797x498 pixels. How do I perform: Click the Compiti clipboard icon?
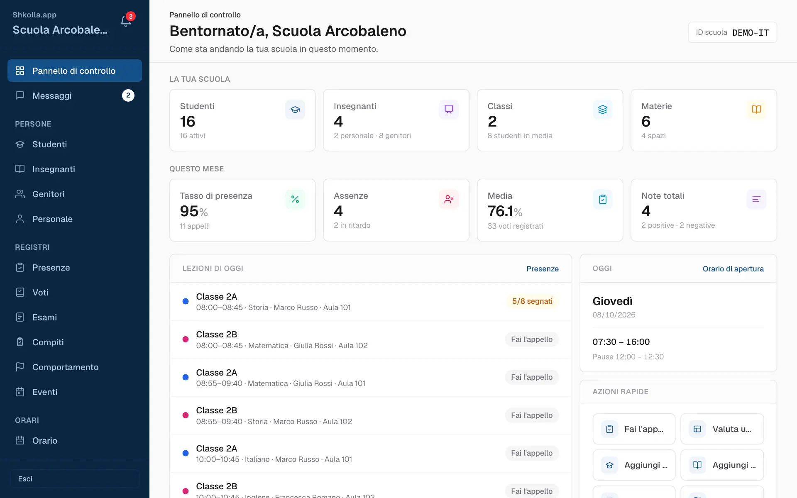(x=20, y=342)
